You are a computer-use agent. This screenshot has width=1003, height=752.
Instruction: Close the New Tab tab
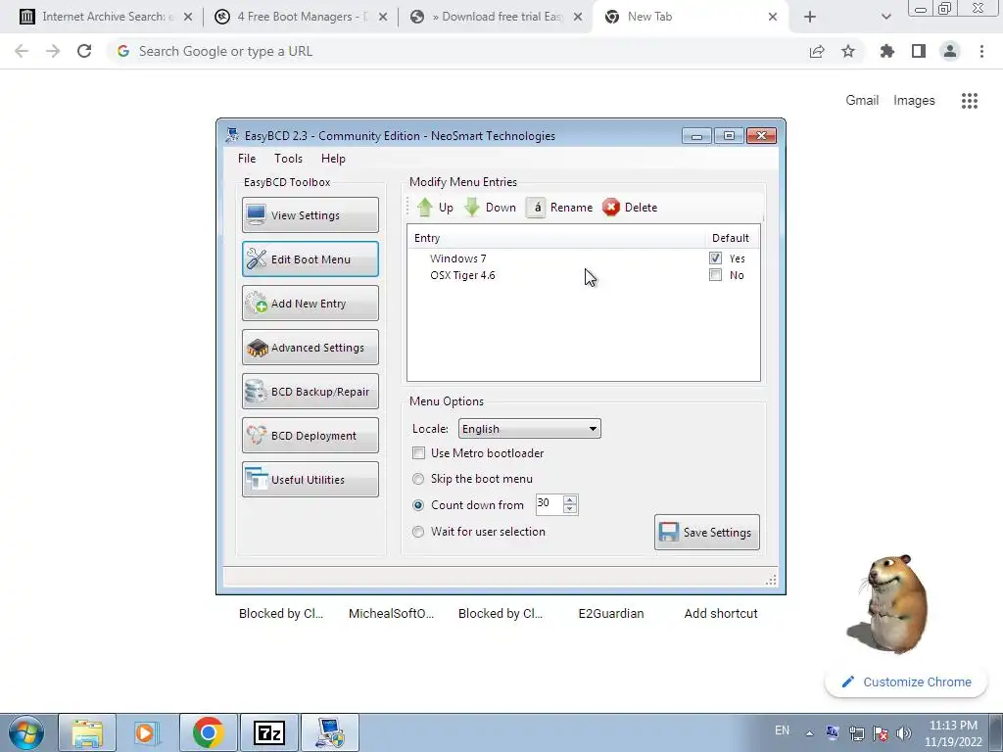click(773, 17)
